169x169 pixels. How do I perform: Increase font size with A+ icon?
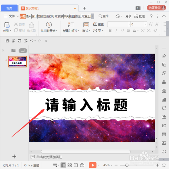[x=151, y=24]
